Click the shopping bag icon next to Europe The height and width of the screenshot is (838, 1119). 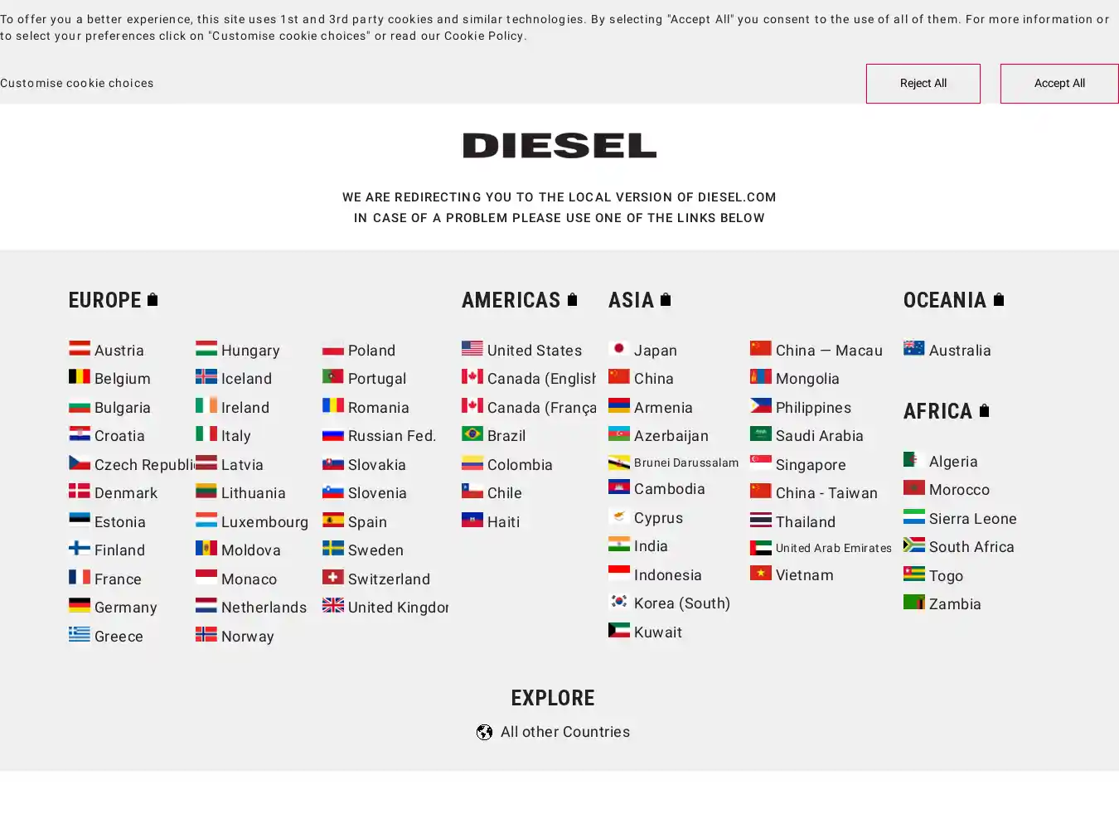tap(153, 299)
